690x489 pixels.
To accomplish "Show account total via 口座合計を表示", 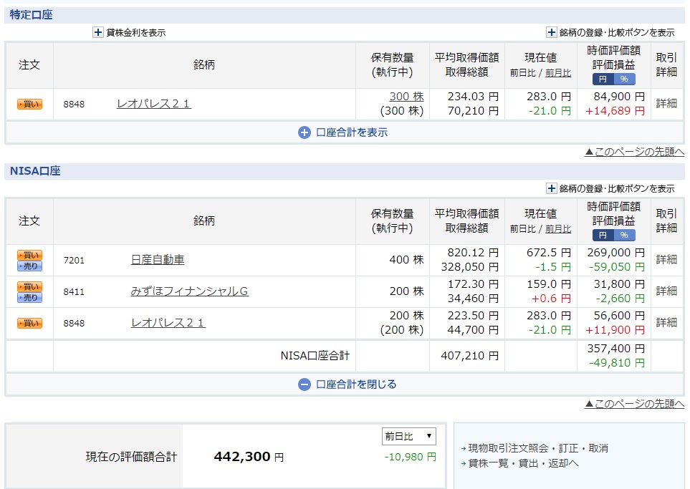I will click(x=343, y=132).
